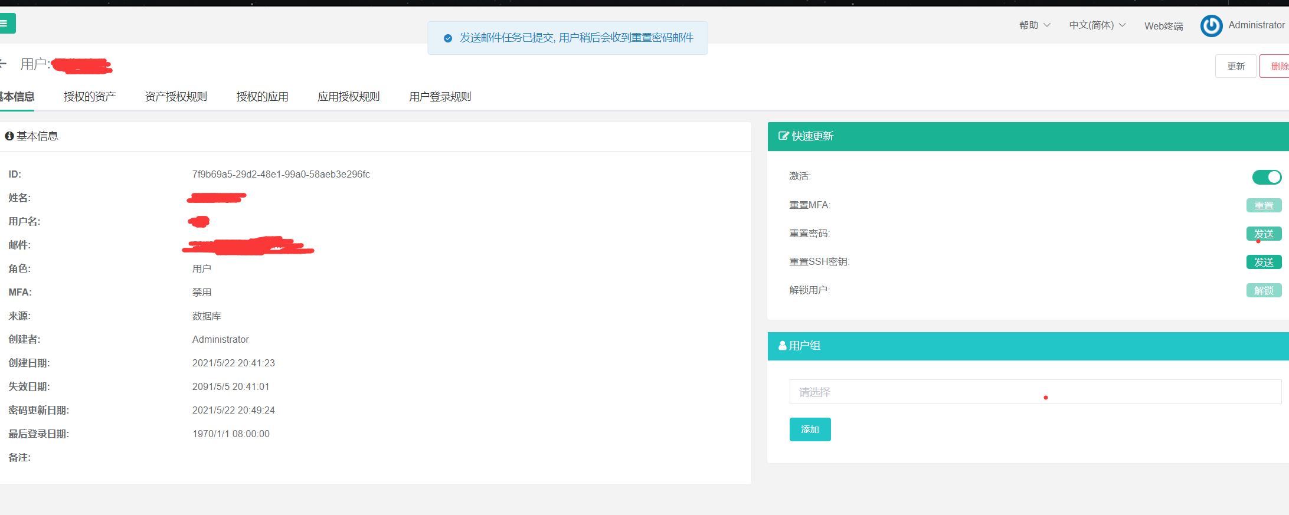Screen dimensions: 1289x515
Task: Click the 来源 value 数据库
Action: coord(206,316)
